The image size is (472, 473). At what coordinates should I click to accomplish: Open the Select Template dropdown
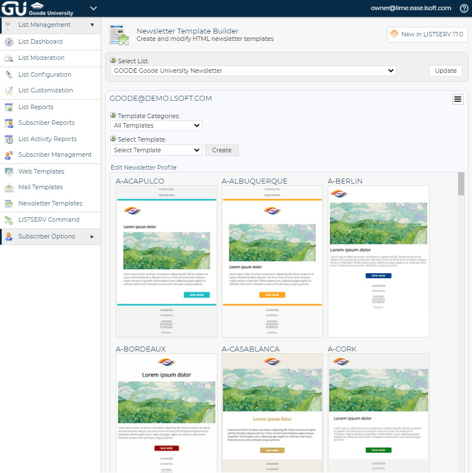(156, 150)
